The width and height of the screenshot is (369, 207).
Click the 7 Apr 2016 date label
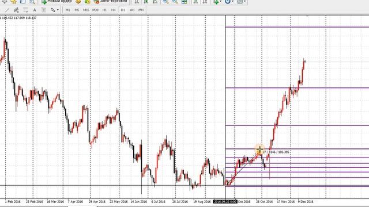tap(76, 202)
